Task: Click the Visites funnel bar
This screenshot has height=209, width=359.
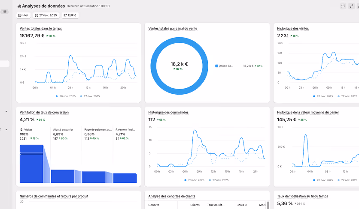Action: [31, 164]
